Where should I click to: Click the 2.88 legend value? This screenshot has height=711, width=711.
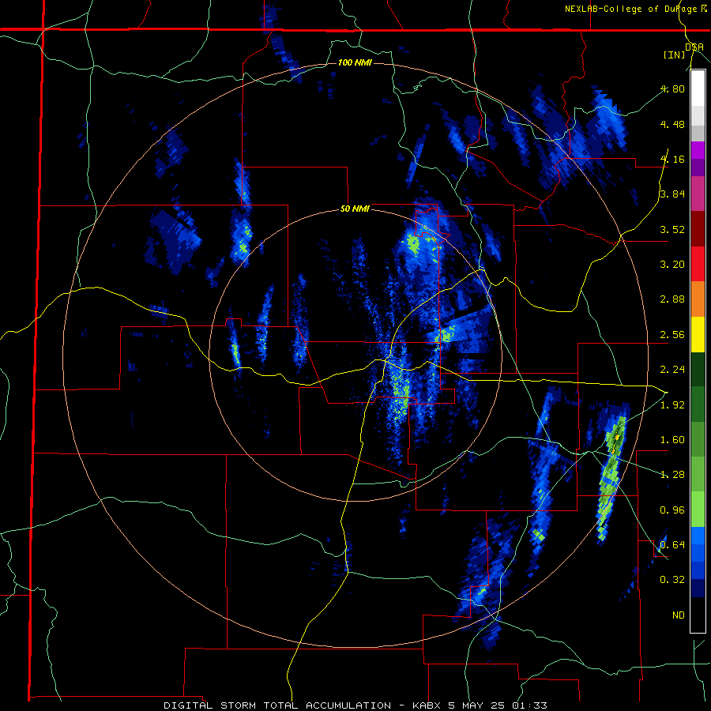click(x=672, y=299)
